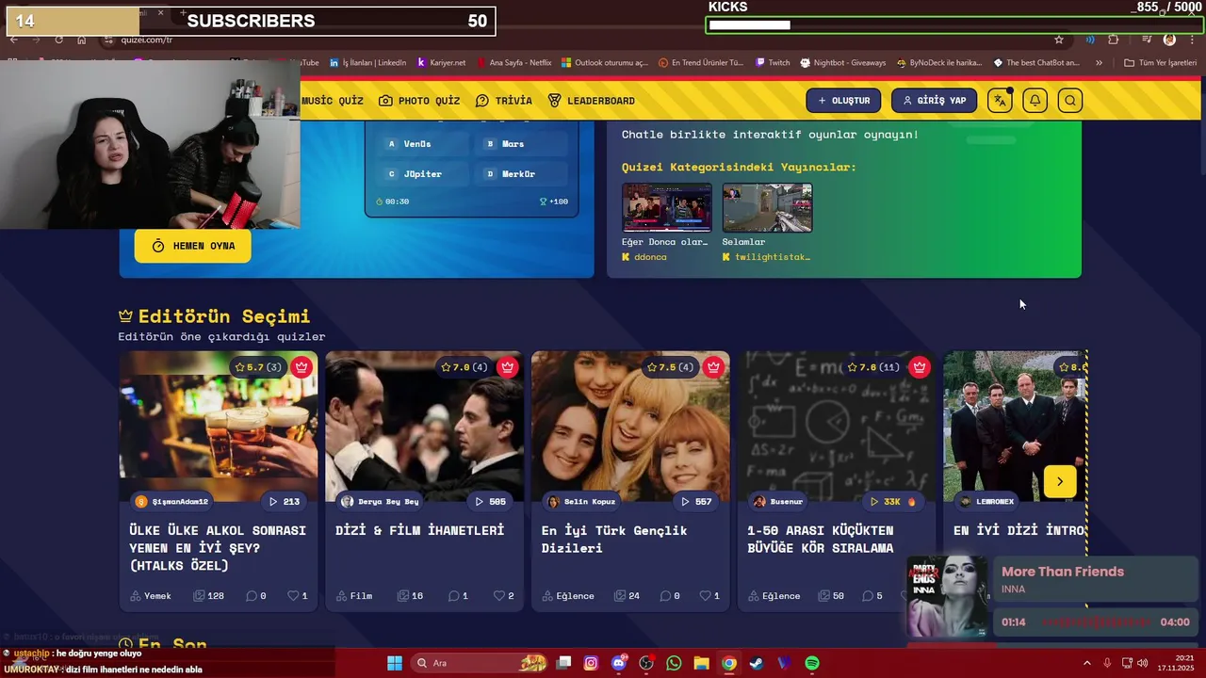Screen dimensions: 1206x678
Task: Click the 5.7 star rating badge
Action: pyautogui.click(x=258, y=367)
